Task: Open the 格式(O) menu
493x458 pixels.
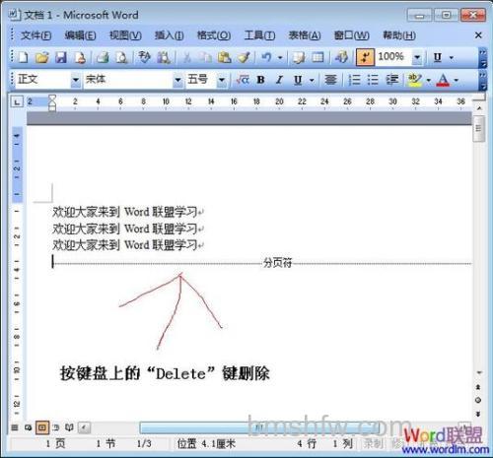Action: [214, 35]
